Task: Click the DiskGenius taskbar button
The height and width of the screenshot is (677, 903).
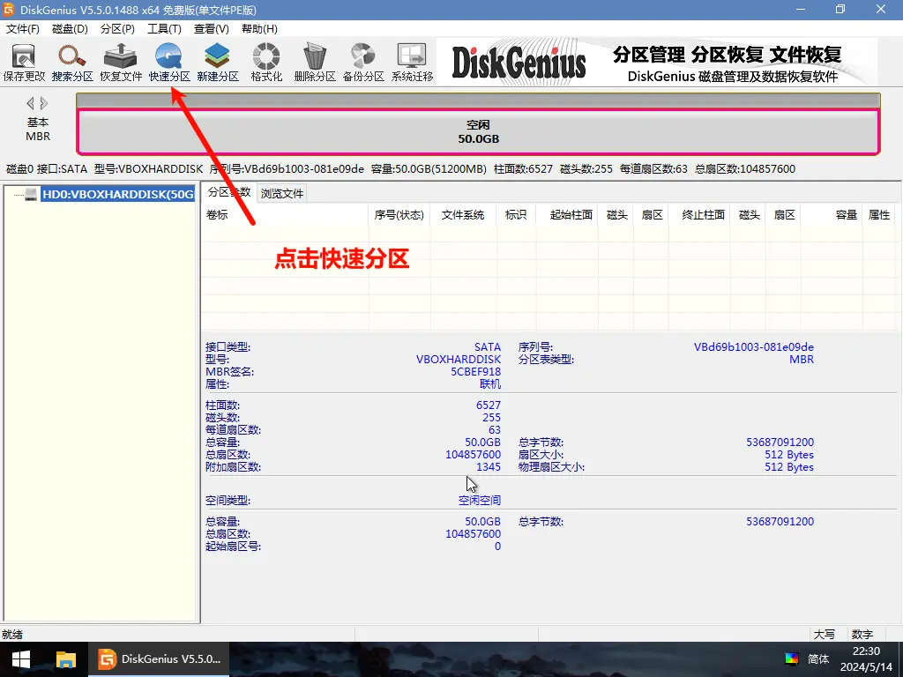Action: pyautogui.click(x=159, y=659)
